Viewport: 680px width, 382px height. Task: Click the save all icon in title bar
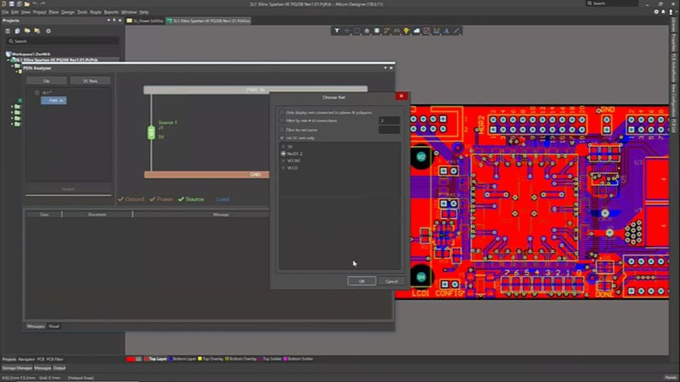click(19, 4)
